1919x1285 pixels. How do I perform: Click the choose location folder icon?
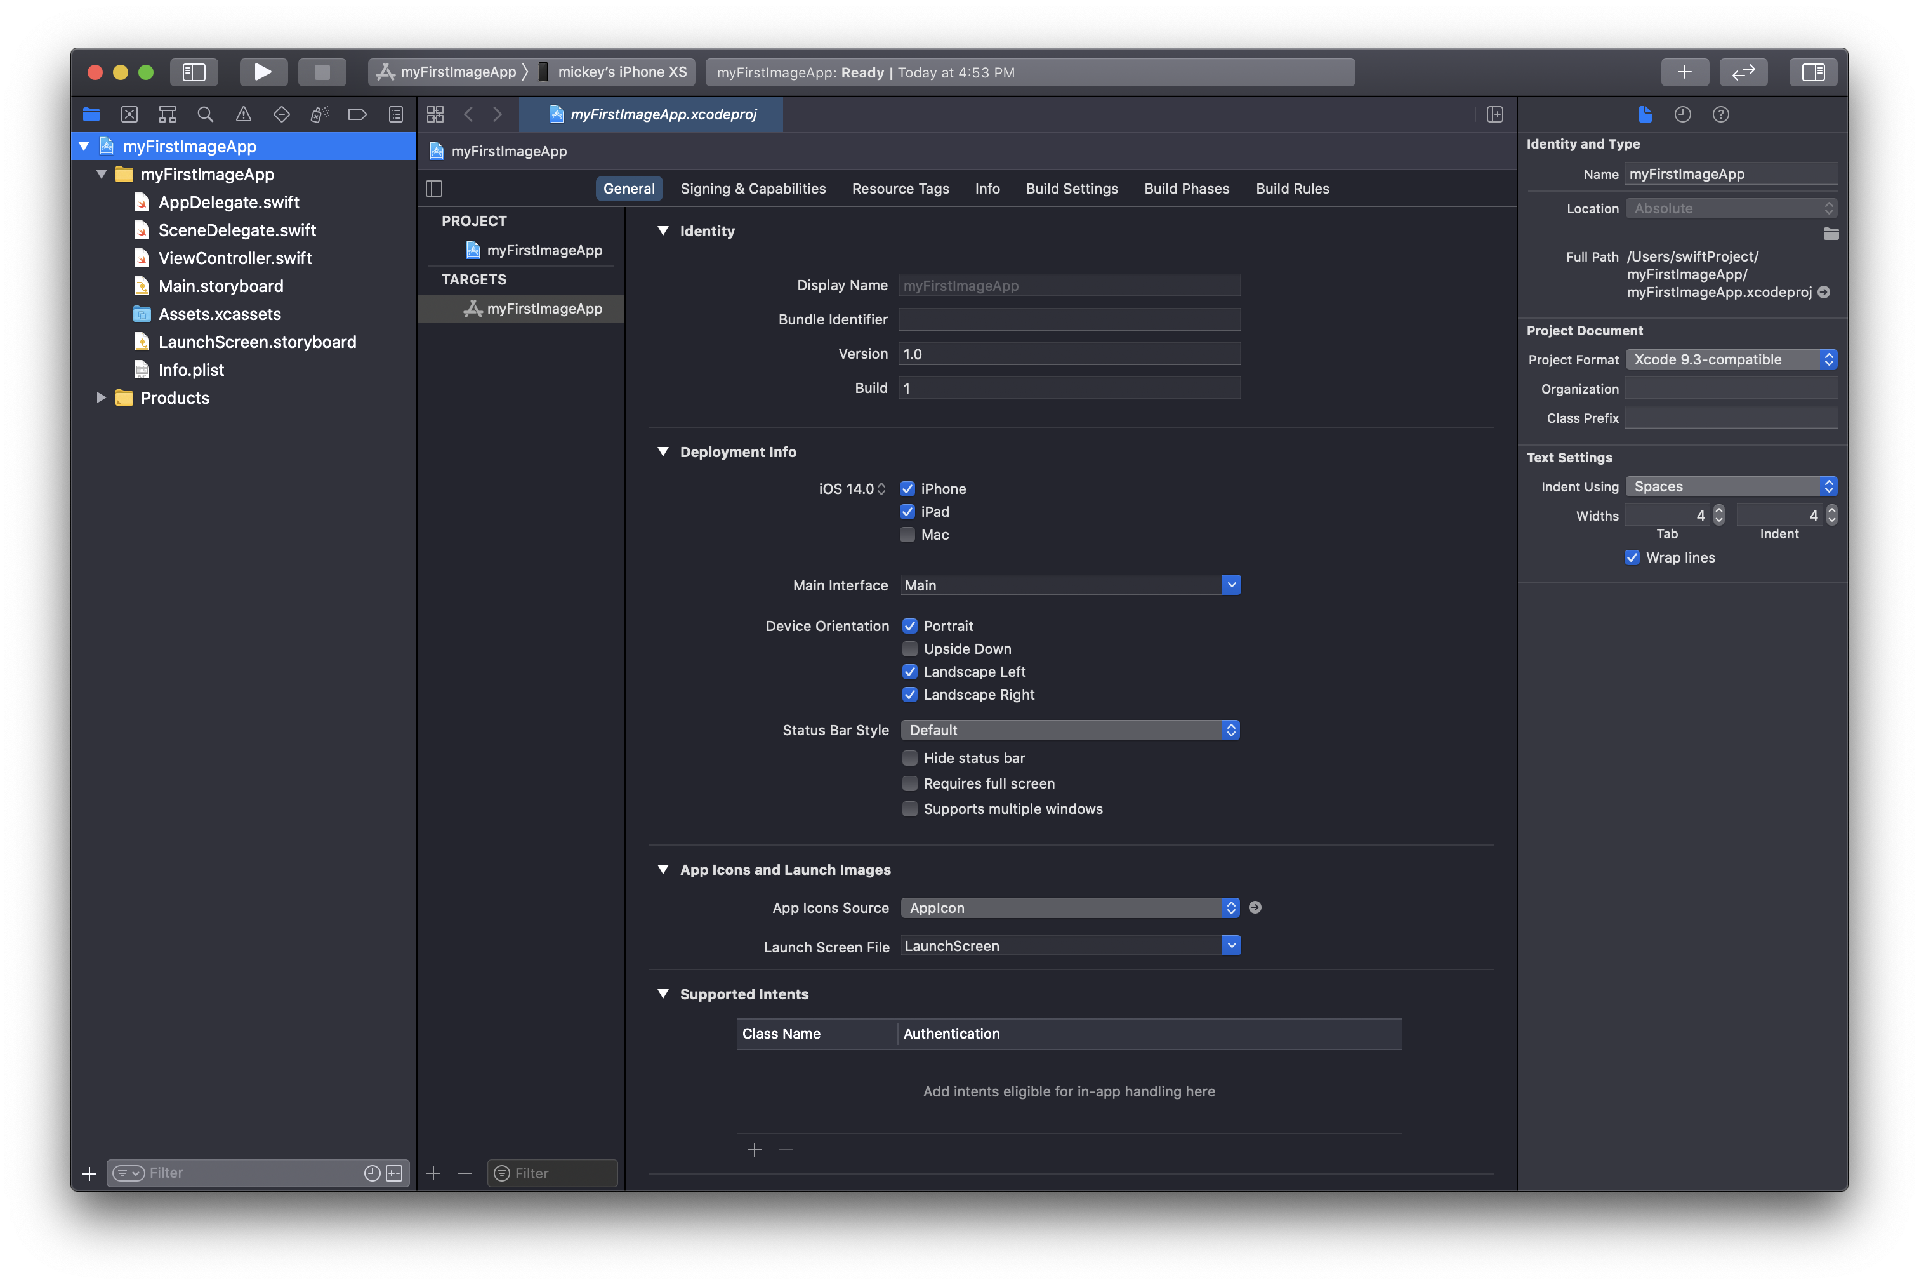click(x=1831, y=234)
